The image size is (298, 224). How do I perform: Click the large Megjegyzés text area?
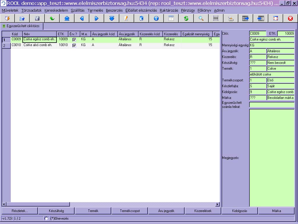pyautogui.click(x=272, y=158)
